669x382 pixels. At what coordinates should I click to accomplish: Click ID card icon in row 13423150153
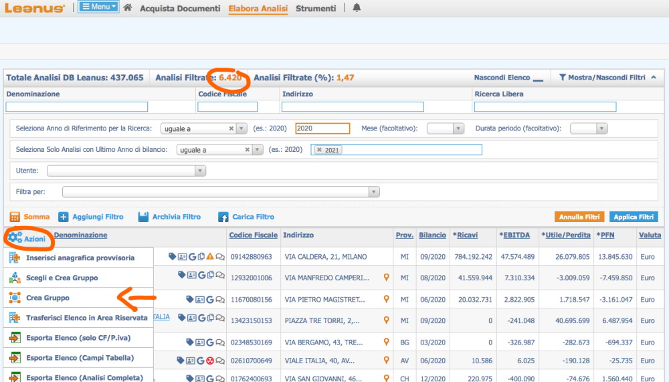(x=191, y=318)
